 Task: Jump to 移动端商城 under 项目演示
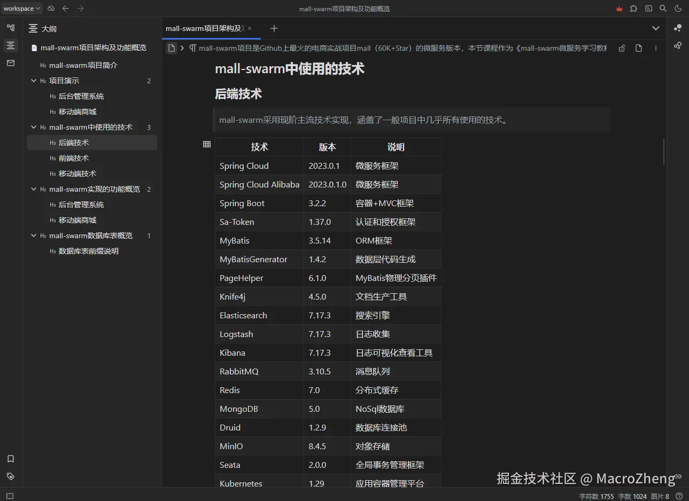(x=92, y=112)
